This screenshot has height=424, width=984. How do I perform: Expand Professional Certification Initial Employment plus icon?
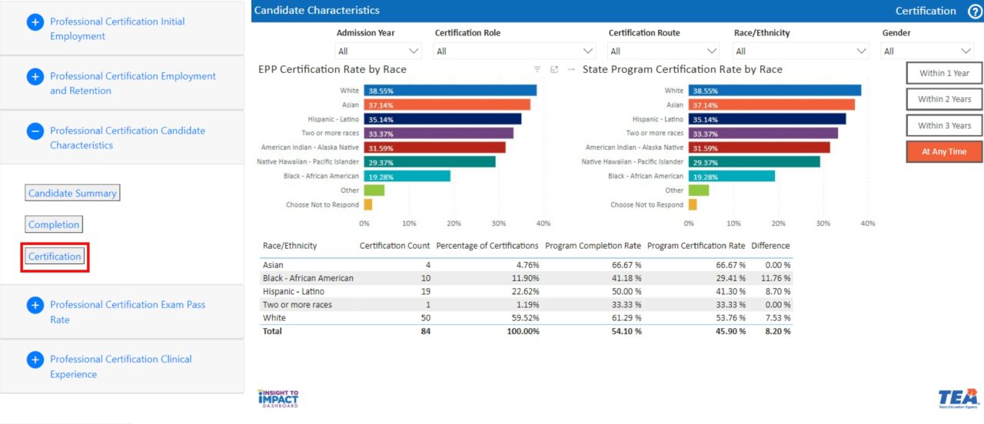35,22
